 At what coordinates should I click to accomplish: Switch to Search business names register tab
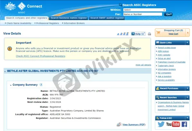click(69, 18)
